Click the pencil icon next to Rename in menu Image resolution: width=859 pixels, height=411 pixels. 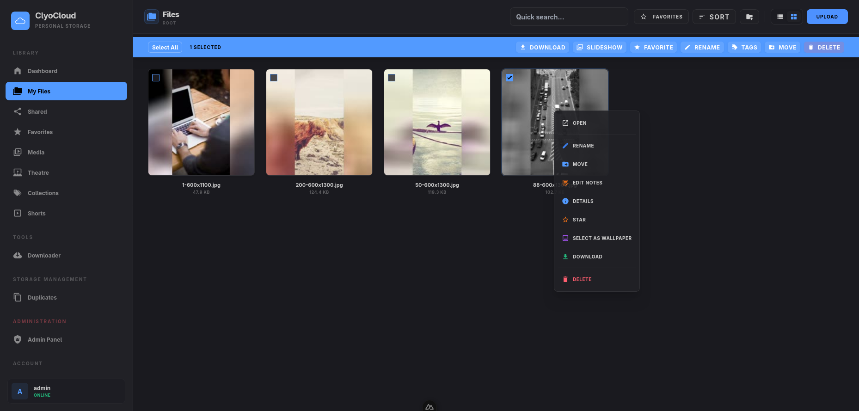[x=565, y=146]
